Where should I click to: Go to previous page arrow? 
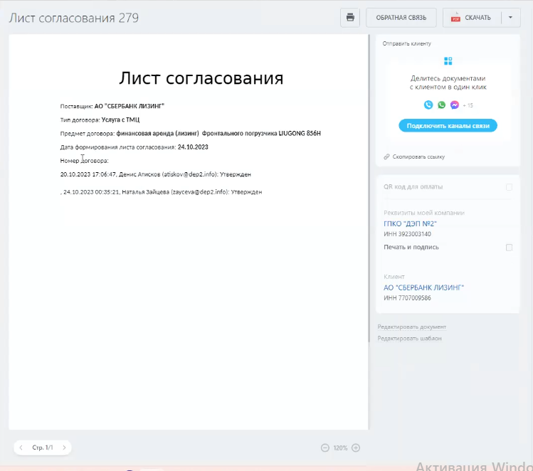point(21,448)
